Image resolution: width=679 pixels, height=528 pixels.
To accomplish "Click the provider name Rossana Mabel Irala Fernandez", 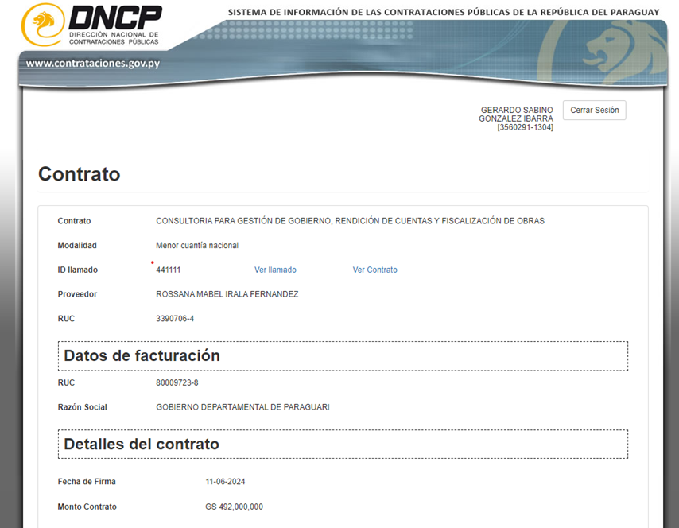I will 227,294.
